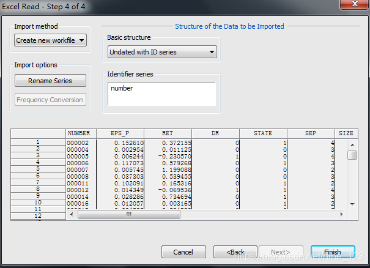Image resolution: width=370 pixels, height=268 pixels.
Task: Select the STATE column header
Action: tap(263, 133)
